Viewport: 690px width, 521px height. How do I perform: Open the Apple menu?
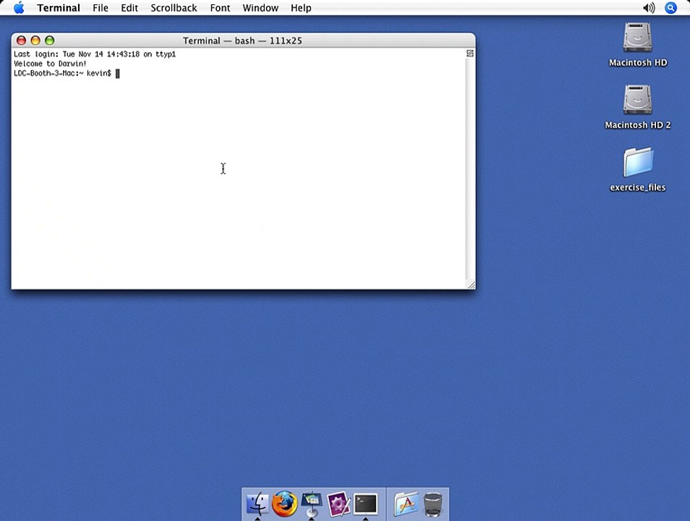pyautogui.click(x=19, y=7)
